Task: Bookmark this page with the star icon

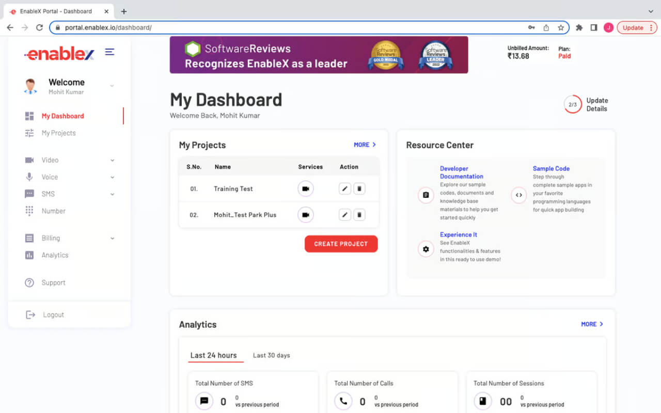Action: tap(561, 28)
